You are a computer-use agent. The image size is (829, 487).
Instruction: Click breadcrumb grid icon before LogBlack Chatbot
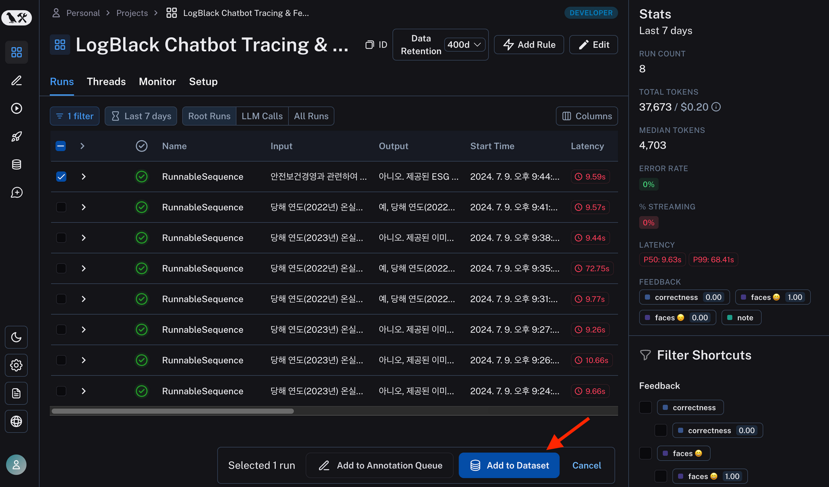171,13
